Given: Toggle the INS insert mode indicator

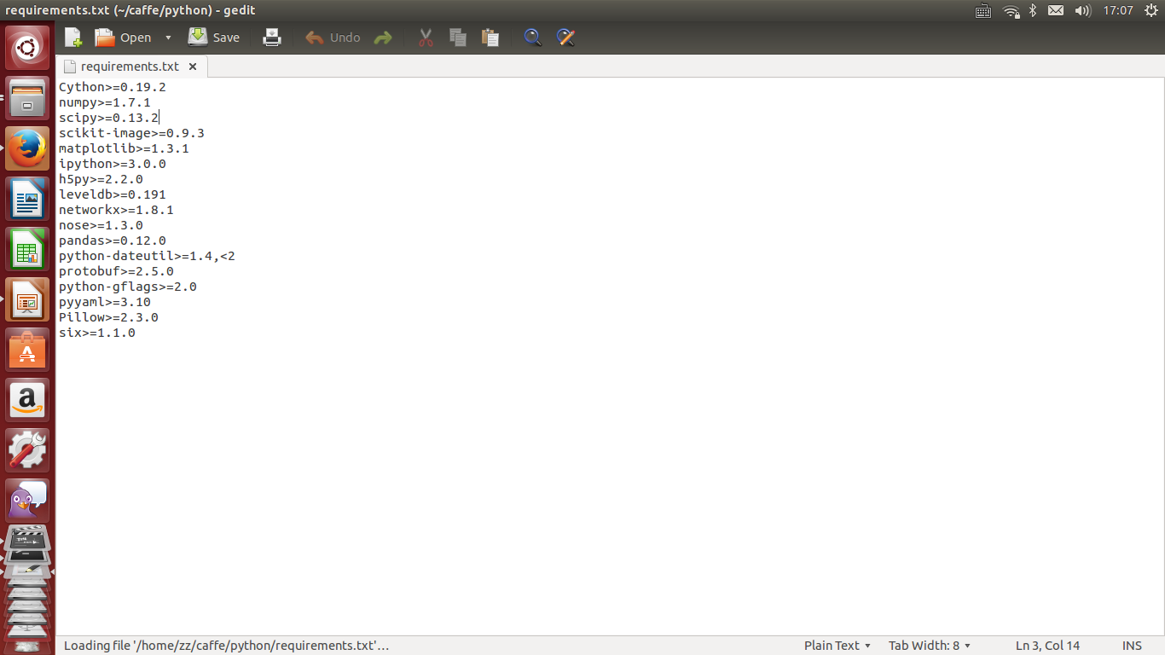Looking at the screenshot, I should [x=1132, y=646].
